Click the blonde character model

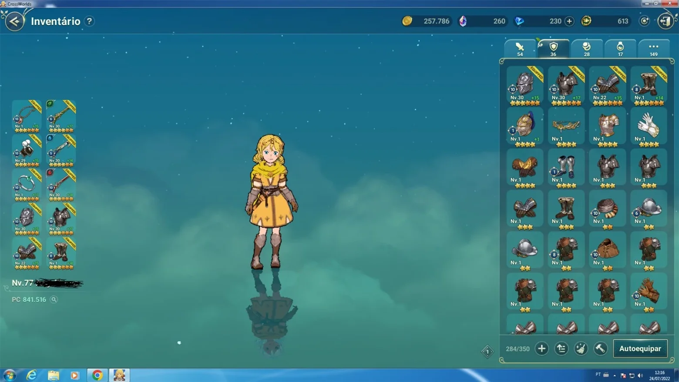click(x=271, y=201)
